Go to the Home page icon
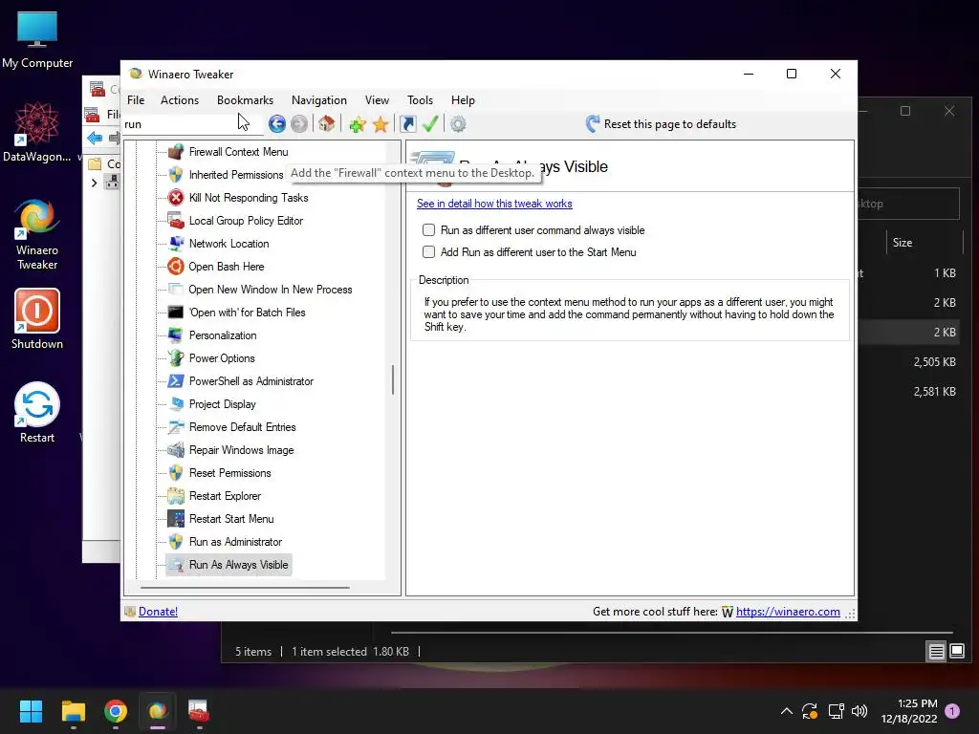The width and height of the screenshot is (979, 734). click(326, 123)
